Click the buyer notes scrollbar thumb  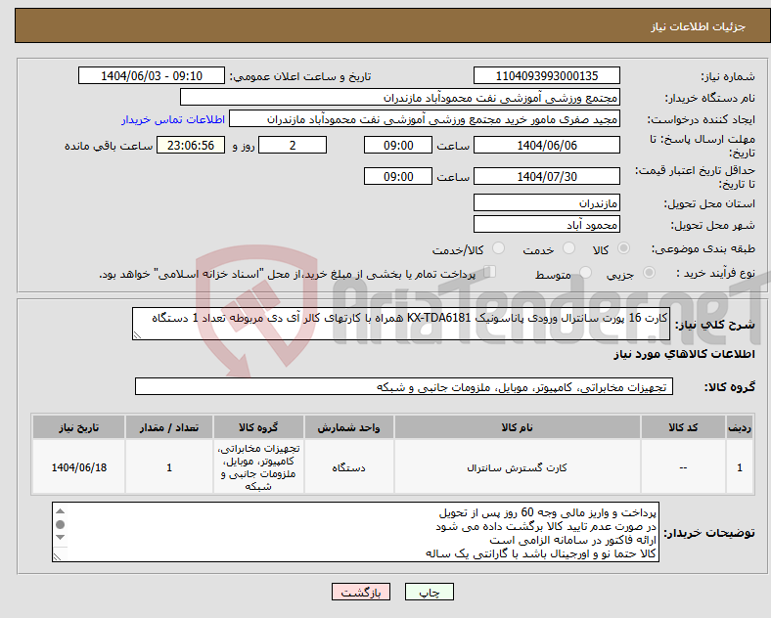(x=60, y=525)
